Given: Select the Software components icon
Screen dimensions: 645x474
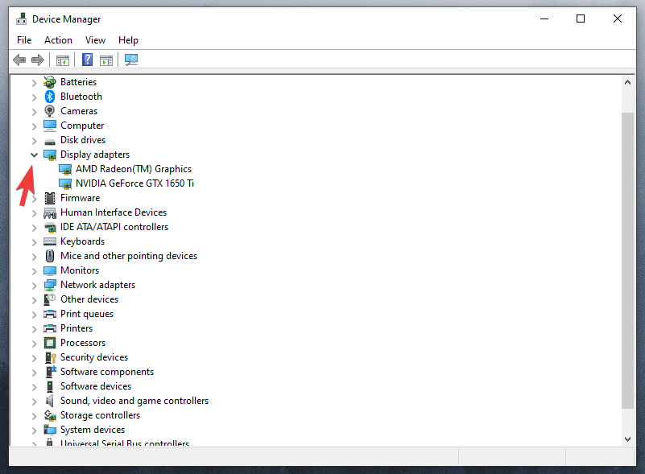Looking at the screenshot, I should pyautogui.click(x=50, y=372).
